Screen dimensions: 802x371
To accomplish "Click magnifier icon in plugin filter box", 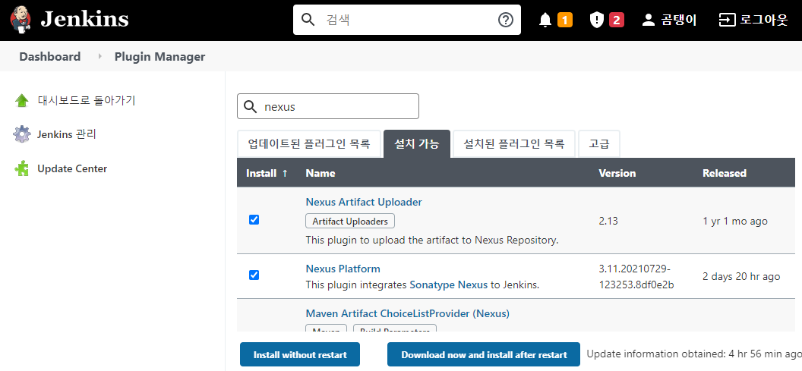I will pos(250,107).
